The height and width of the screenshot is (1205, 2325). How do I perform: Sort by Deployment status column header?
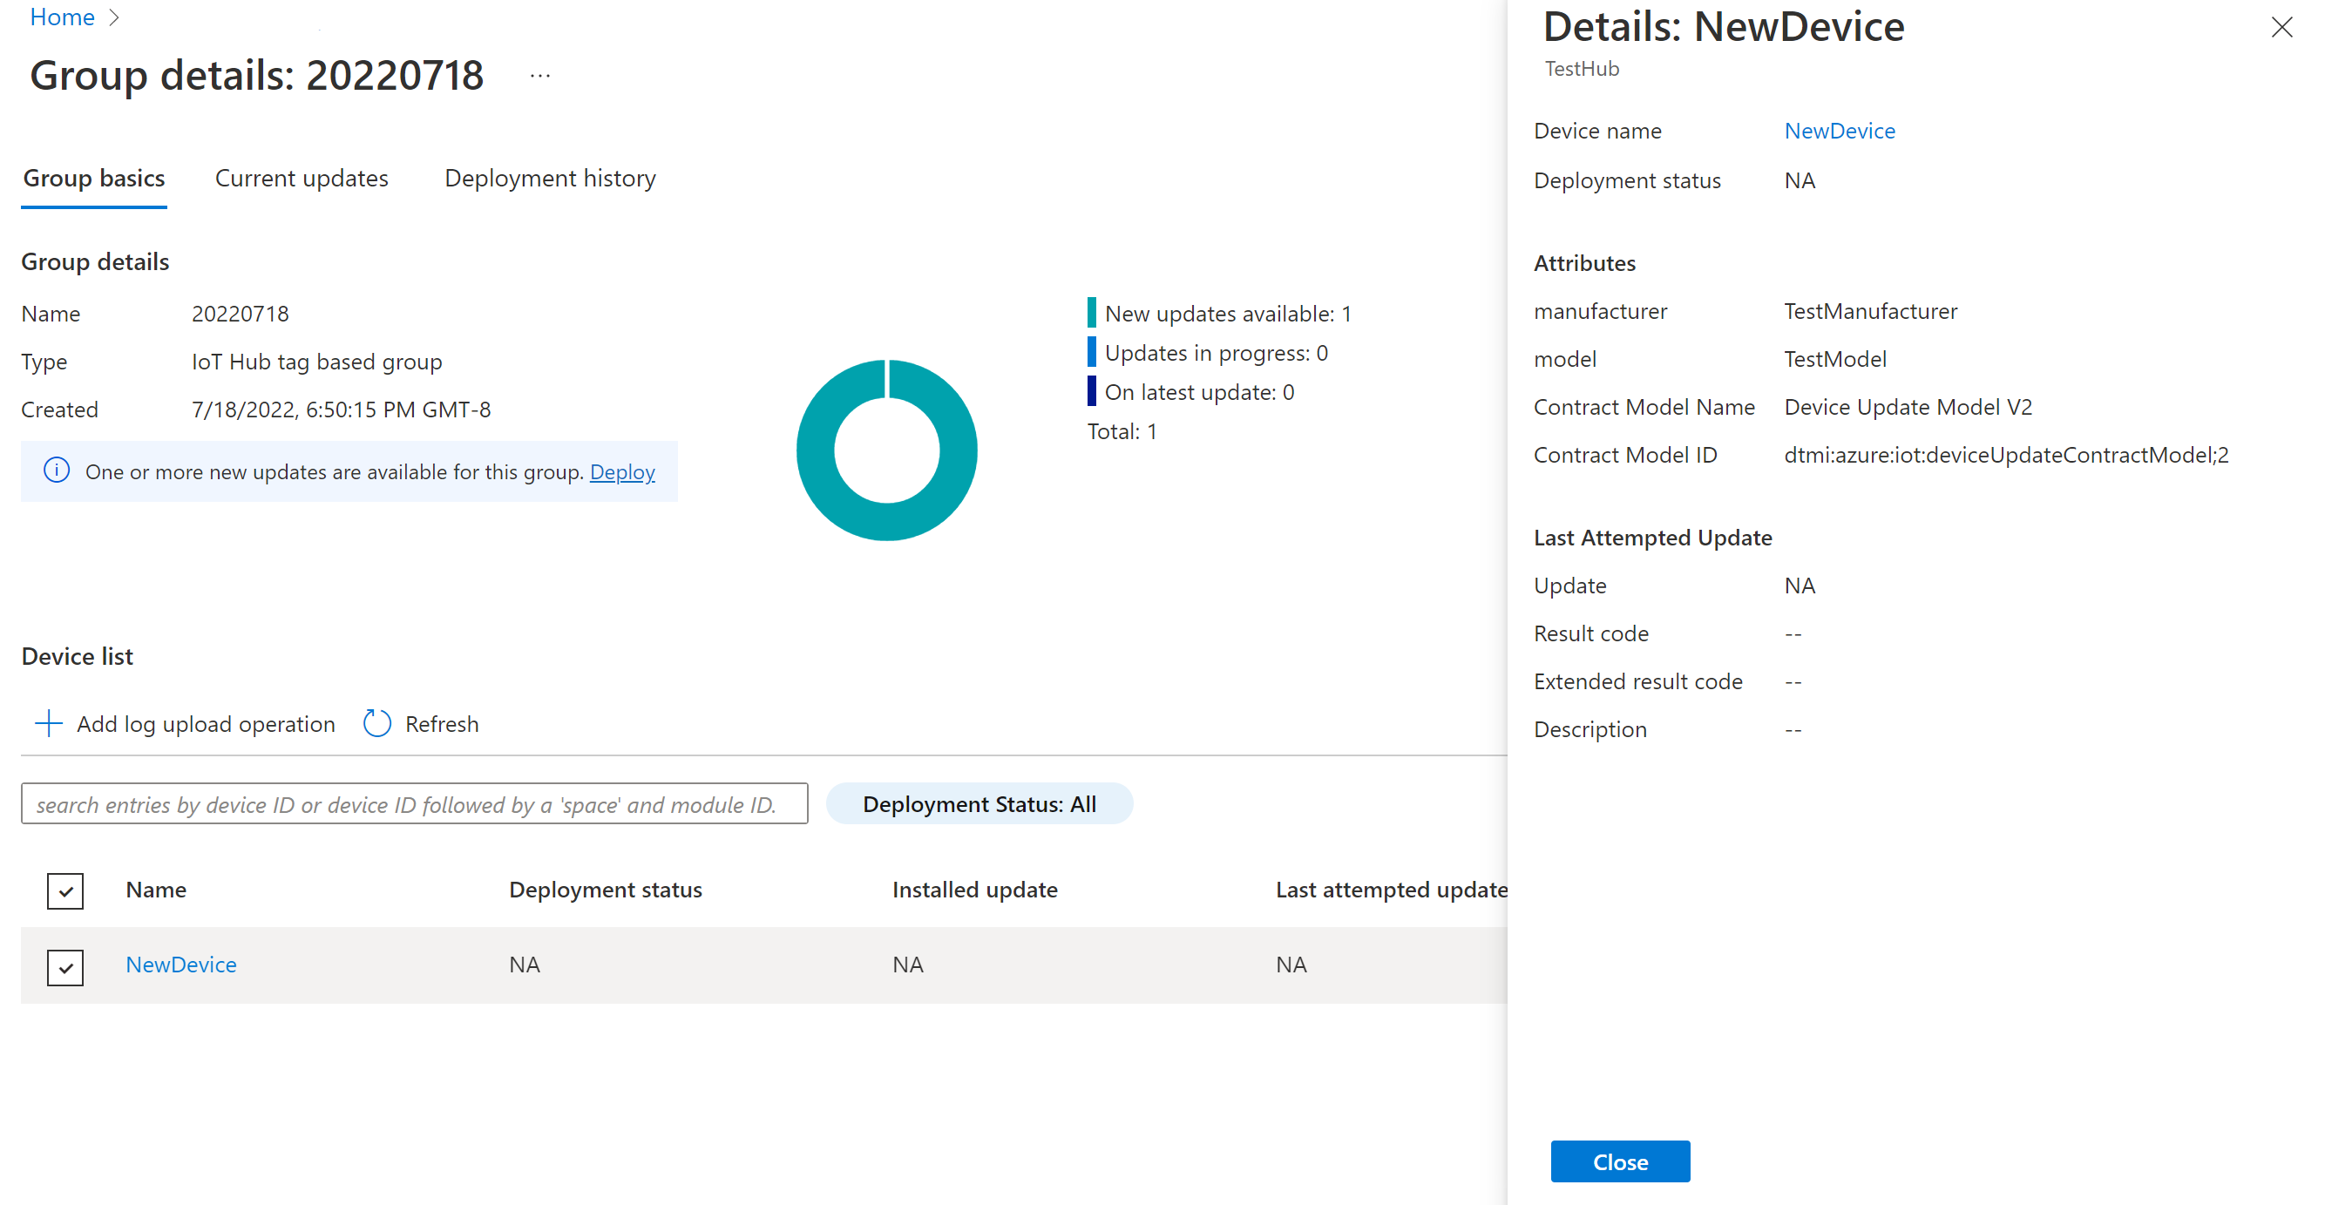click(605, 889)
